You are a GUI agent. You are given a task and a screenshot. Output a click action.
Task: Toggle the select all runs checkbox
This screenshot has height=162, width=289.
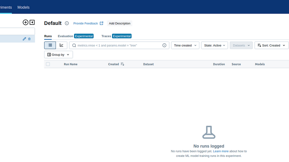point(48,64)
